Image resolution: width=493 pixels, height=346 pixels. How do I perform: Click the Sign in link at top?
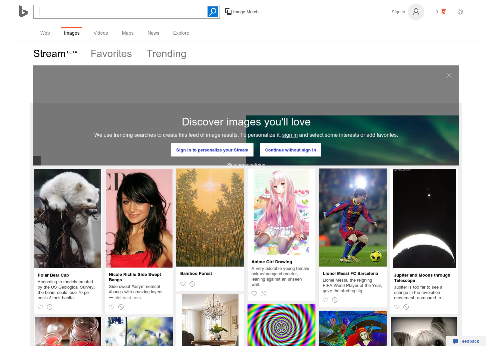398,12
